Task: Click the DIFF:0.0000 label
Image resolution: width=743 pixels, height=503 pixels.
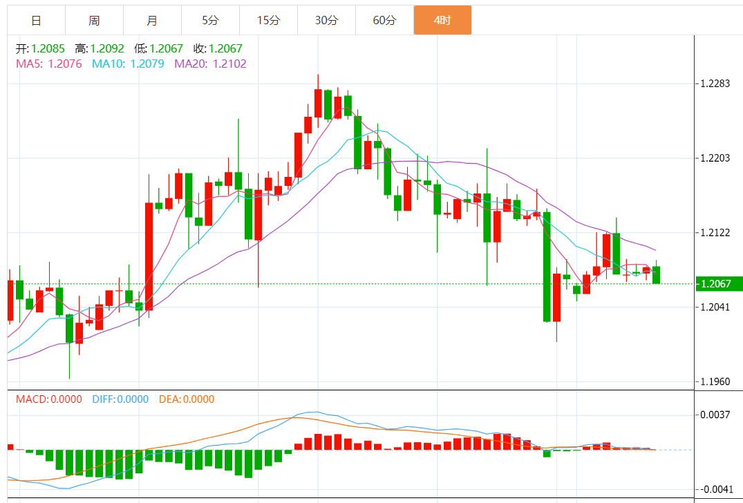Action: point(120,399)
